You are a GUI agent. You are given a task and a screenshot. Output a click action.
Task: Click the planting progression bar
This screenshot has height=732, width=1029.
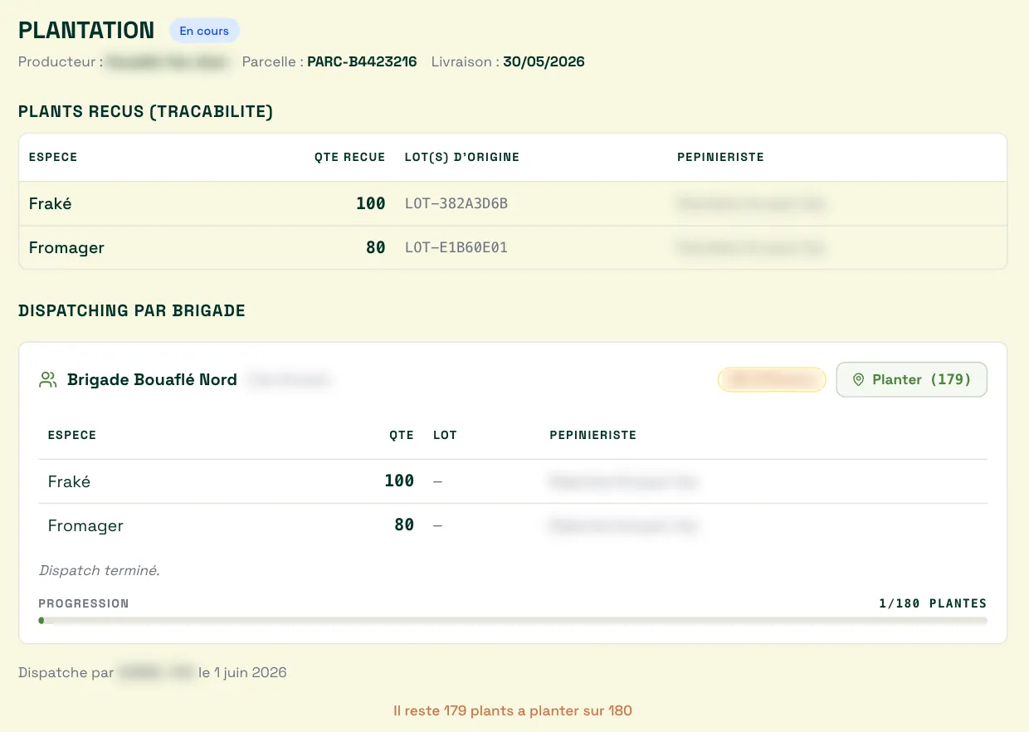tap(513, 620)
